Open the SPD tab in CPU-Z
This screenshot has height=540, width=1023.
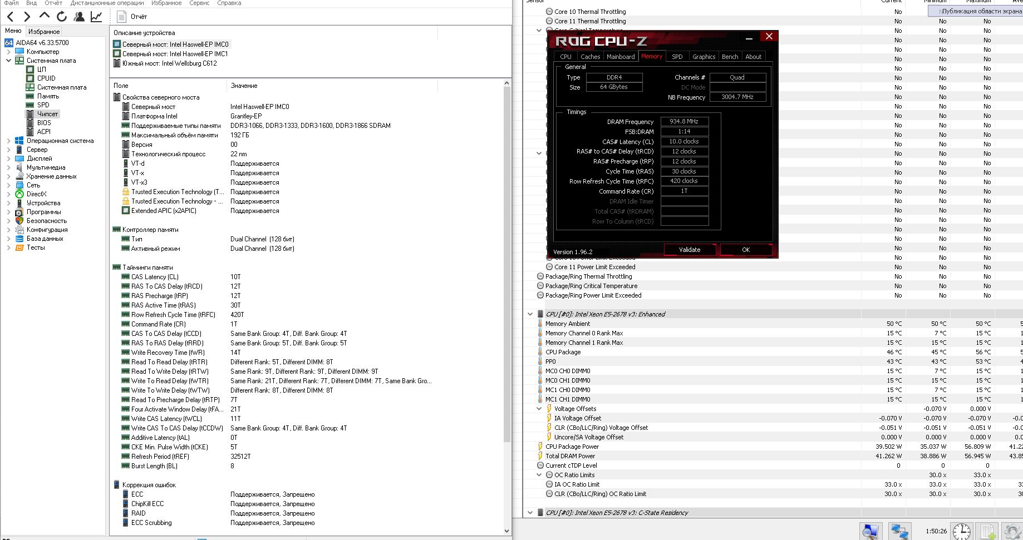(677, 57)
